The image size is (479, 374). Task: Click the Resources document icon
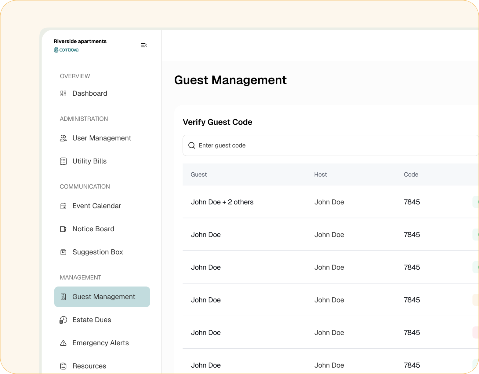(x=63, y=366)
